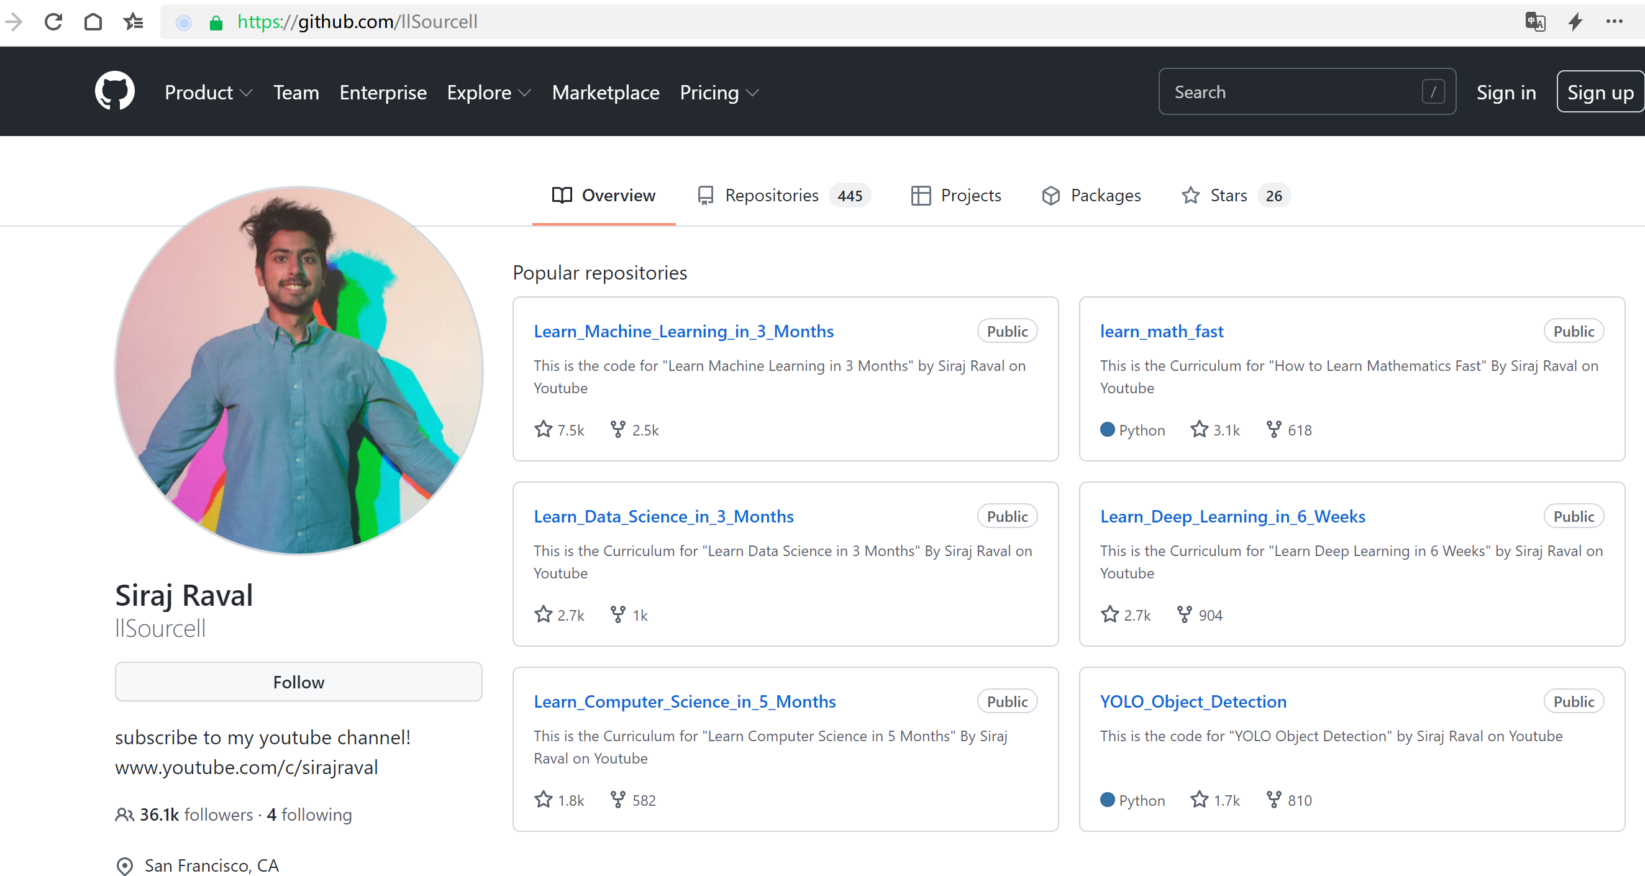
Task: Click the GitHub octocat logo
Action: [x=115, y=91]
